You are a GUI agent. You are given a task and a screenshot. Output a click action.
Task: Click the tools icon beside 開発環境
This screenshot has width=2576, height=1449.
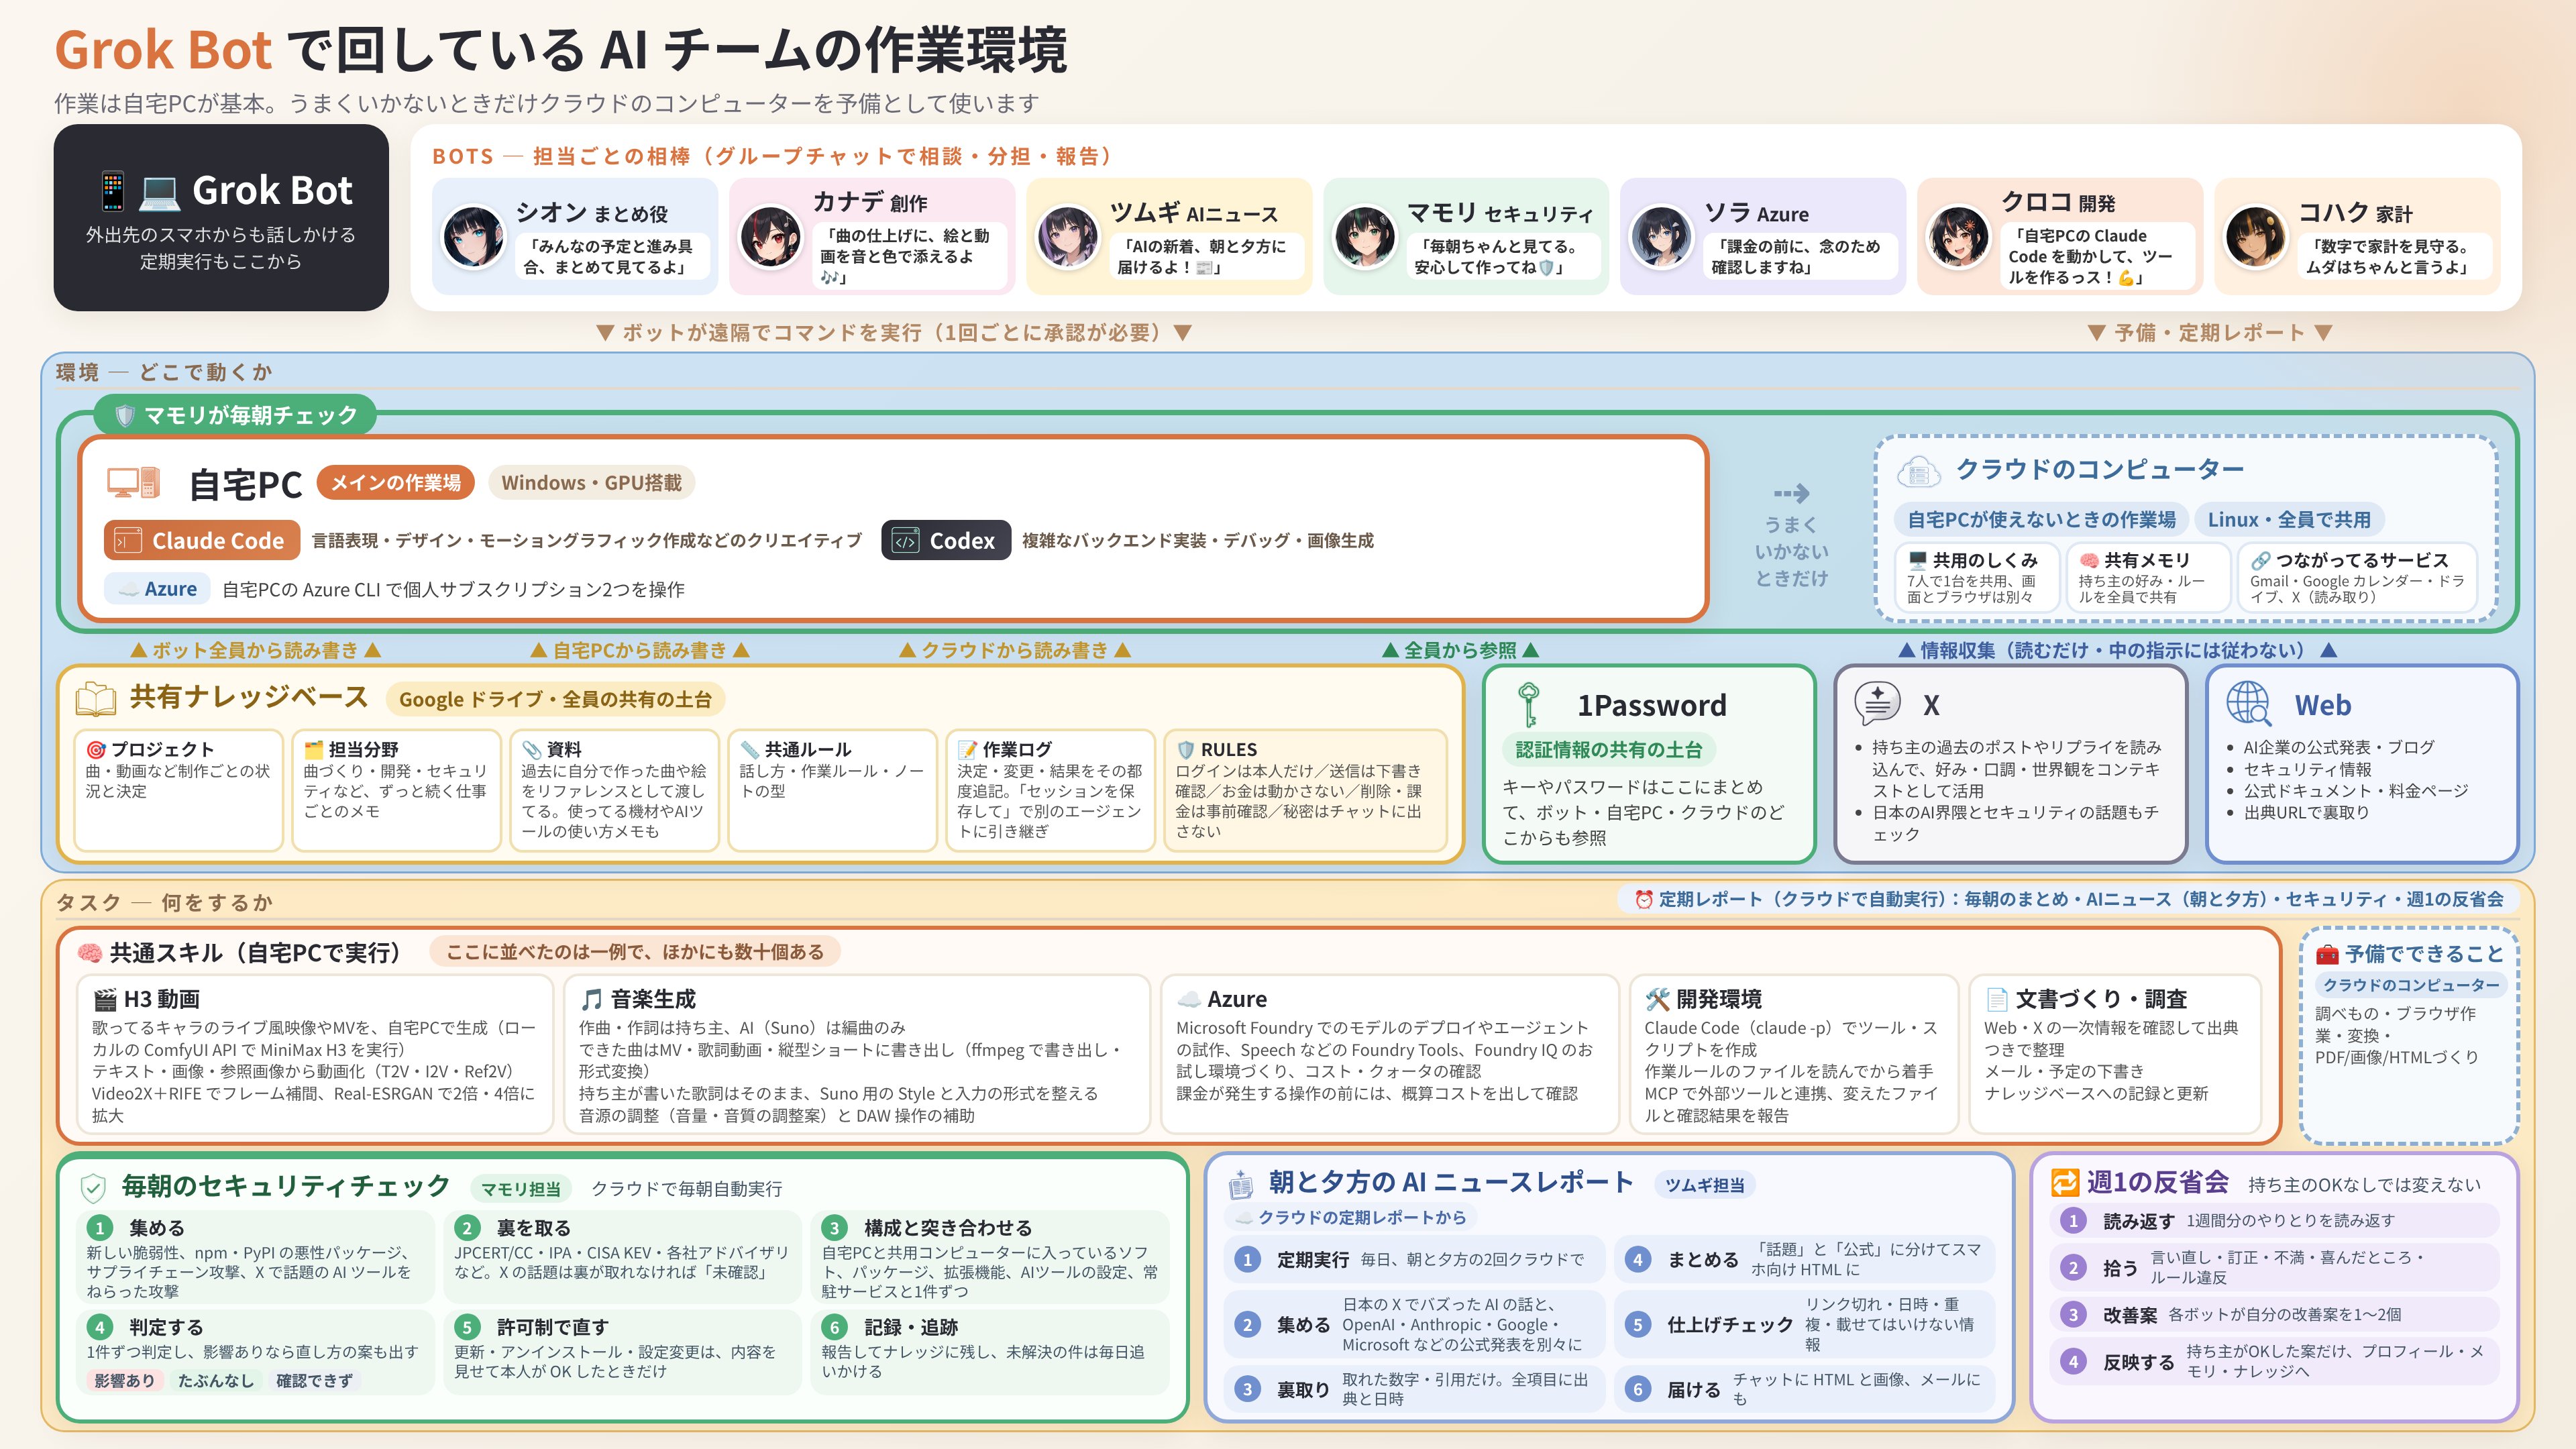[1657, 999]
